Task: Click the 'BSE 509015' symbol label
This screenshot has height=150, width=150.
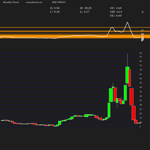Action: (59, 2)
